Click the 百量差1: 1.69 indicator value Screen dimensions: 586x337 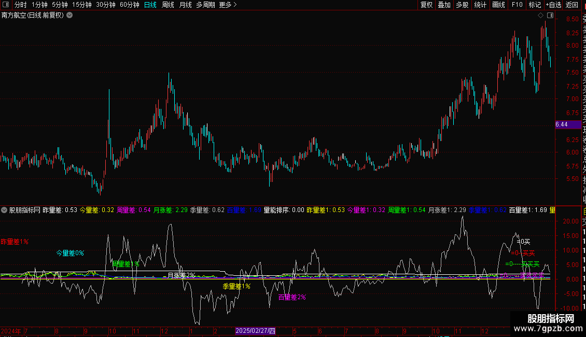click(x=528, y=210)
